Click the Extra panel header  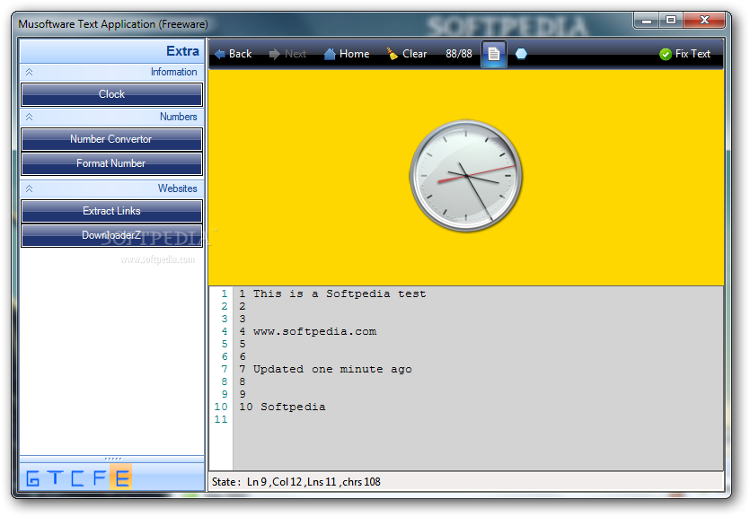tap(112, 51)
